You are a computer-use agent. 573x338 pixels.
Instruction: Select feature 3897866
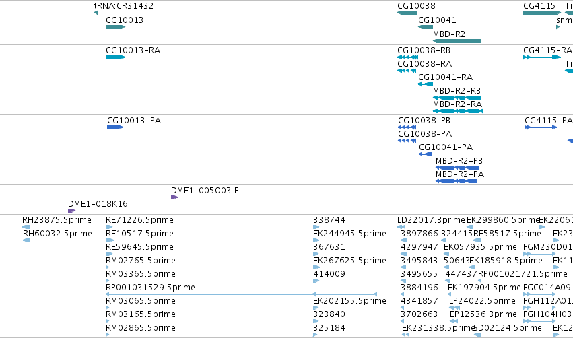coord(404,240)
